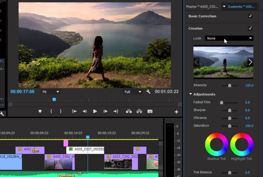Screen dimensions: 263x177
Task: Click the Export Frame camera icon
Action: click(x=150, y=111)
